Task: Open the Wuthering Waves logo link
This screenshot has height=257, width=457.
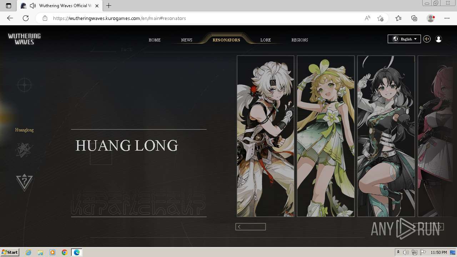Action: pyautogui.click(x=24, y=39)
